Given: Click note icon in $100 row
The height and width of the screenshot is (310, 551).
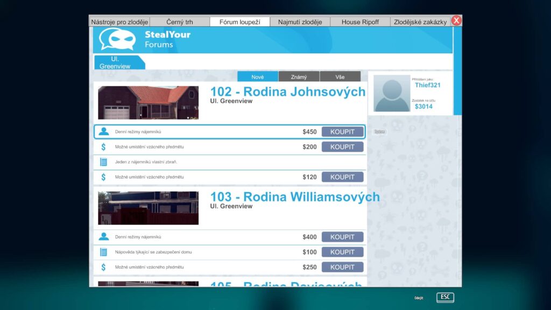Looking at the screenshot, I should (x=103, y=252).
